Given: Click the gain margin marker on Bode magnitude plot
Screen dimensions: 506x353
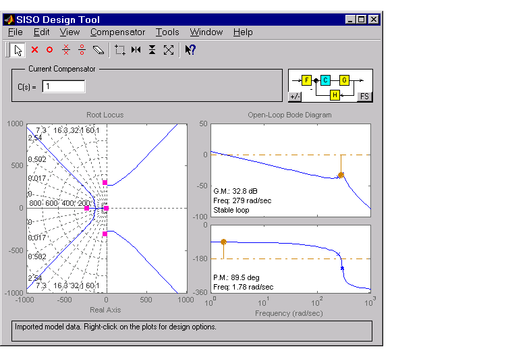Looking at the screenshot, I should [341, 175].
